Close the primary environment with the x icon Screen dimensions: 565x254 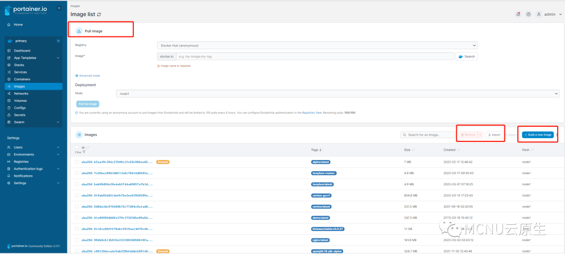pos(59,41)
